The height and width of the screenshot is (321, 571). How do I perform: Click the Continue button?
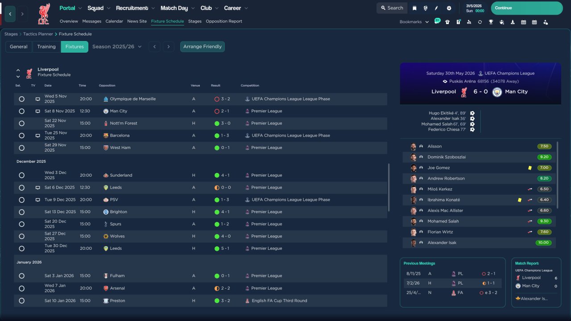pyautogui.click(x=527, y=8)
